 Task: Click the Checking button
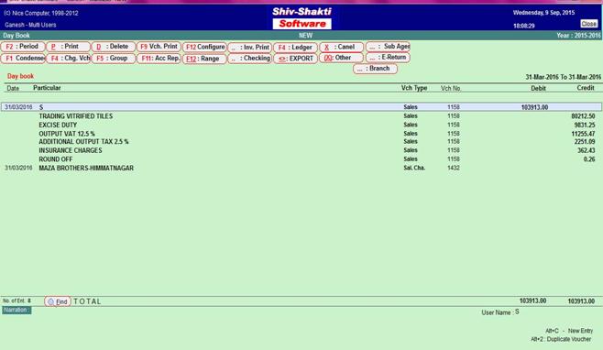250,58
